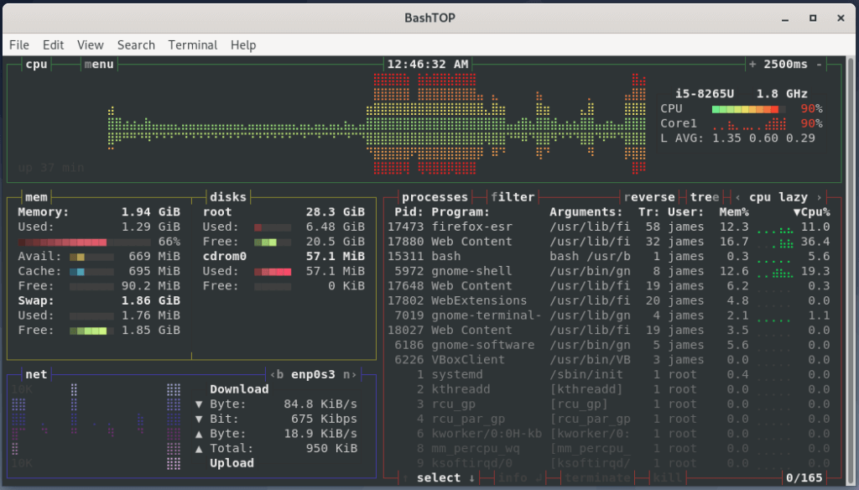Click the down arrow next to Bit speed
Viewport: 859px width, 490px height.
pyautogui.click(x=199, y=418)
